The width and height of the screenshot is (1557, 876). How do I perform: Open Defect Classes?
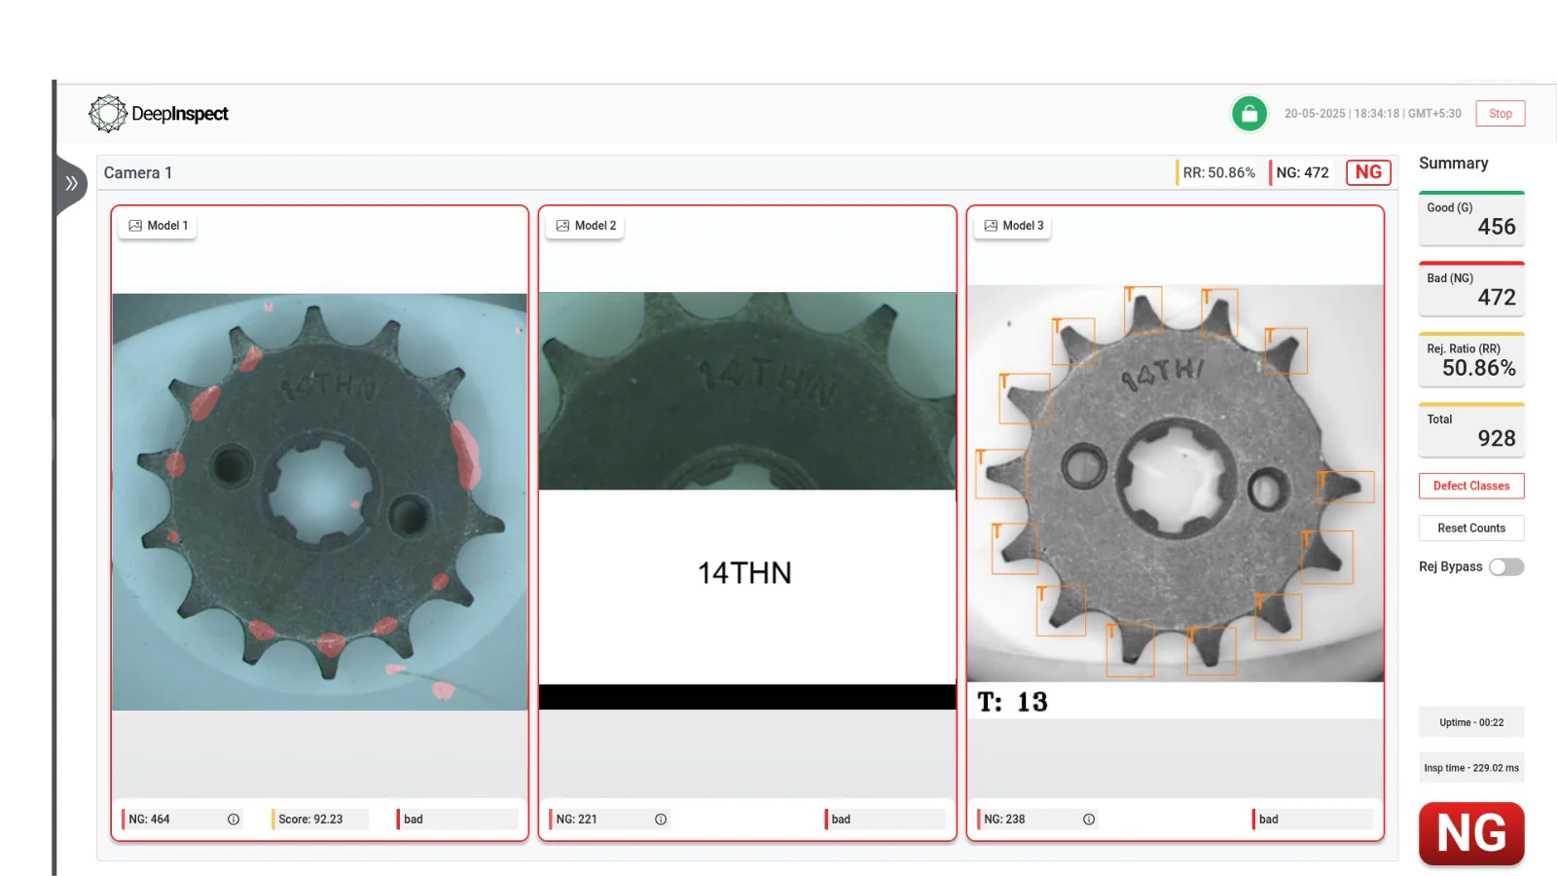point(1471,486)
